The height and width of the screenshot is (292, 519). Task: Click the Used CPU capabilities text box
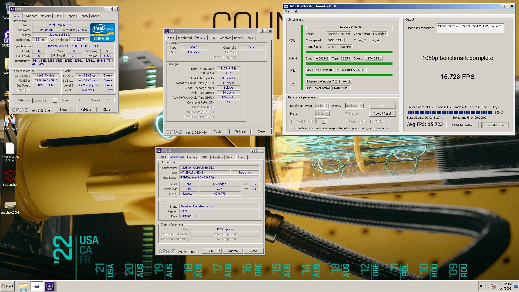pos(471,28)
